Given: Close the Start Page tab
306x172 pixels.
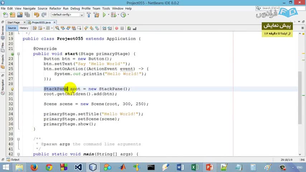Looking at the screenshot, I should tap(24, 23).
